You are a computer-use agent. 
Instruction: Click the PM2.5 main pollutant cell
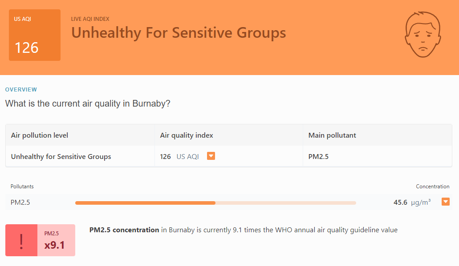point(318,156)
